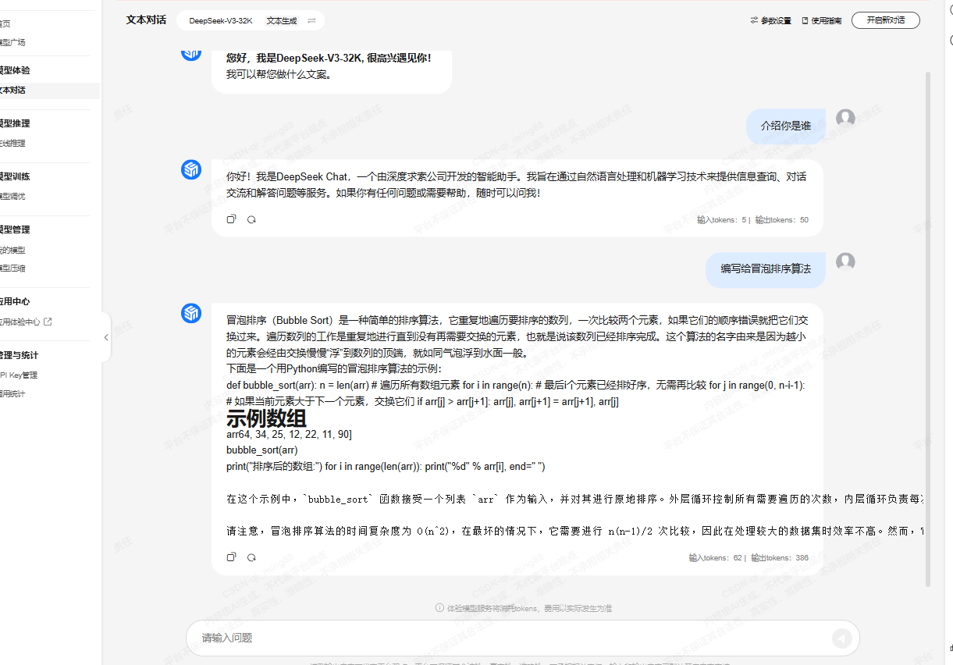Image resolution: width=953 pixels, height=665 pixels.
Task: Click the 模型体验 section heading
Action: point(15,70)
